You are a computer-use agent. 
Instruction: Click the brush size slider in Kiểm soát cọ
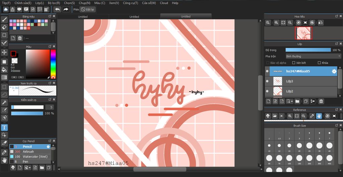(27, 107)
